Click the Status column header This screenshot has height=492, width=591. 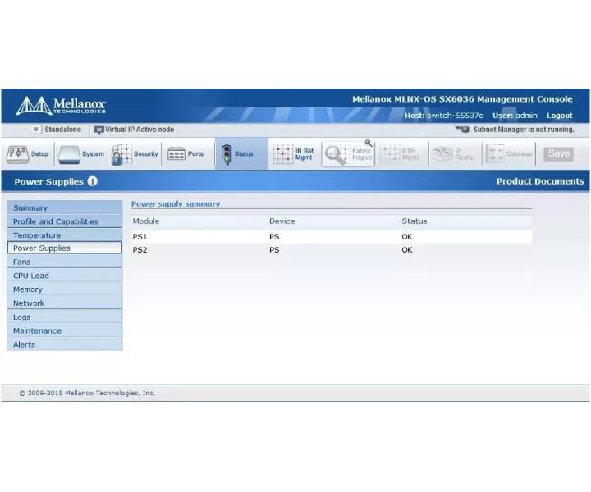pos(415,221)
